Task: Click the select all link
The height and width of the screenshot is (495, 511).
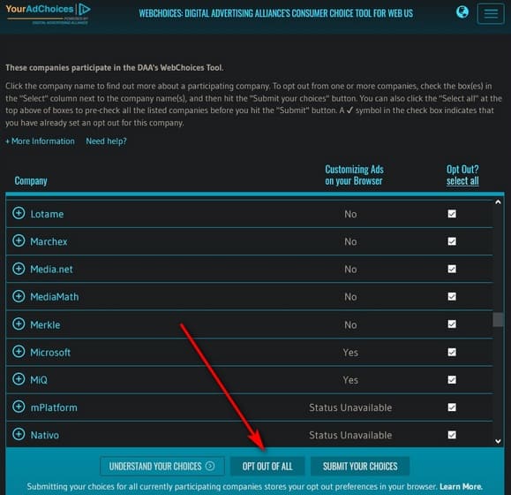Action: click(462, 181)
